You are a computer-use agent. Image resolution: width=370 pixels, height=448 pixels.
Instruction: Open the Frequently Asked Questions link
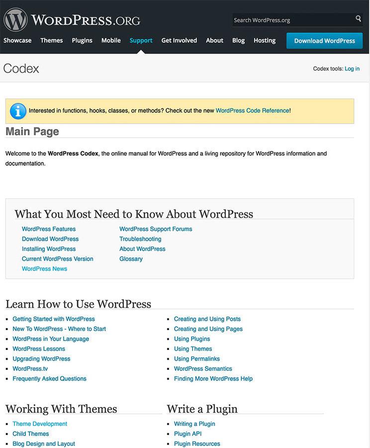(x=49, y=379)
